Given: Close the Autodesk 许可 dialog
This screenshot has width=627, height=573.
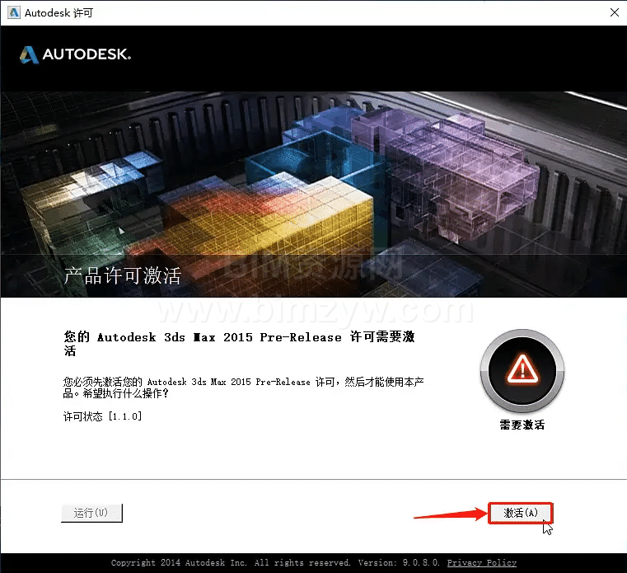Looking at the screenshot, I should click(615, 12).
